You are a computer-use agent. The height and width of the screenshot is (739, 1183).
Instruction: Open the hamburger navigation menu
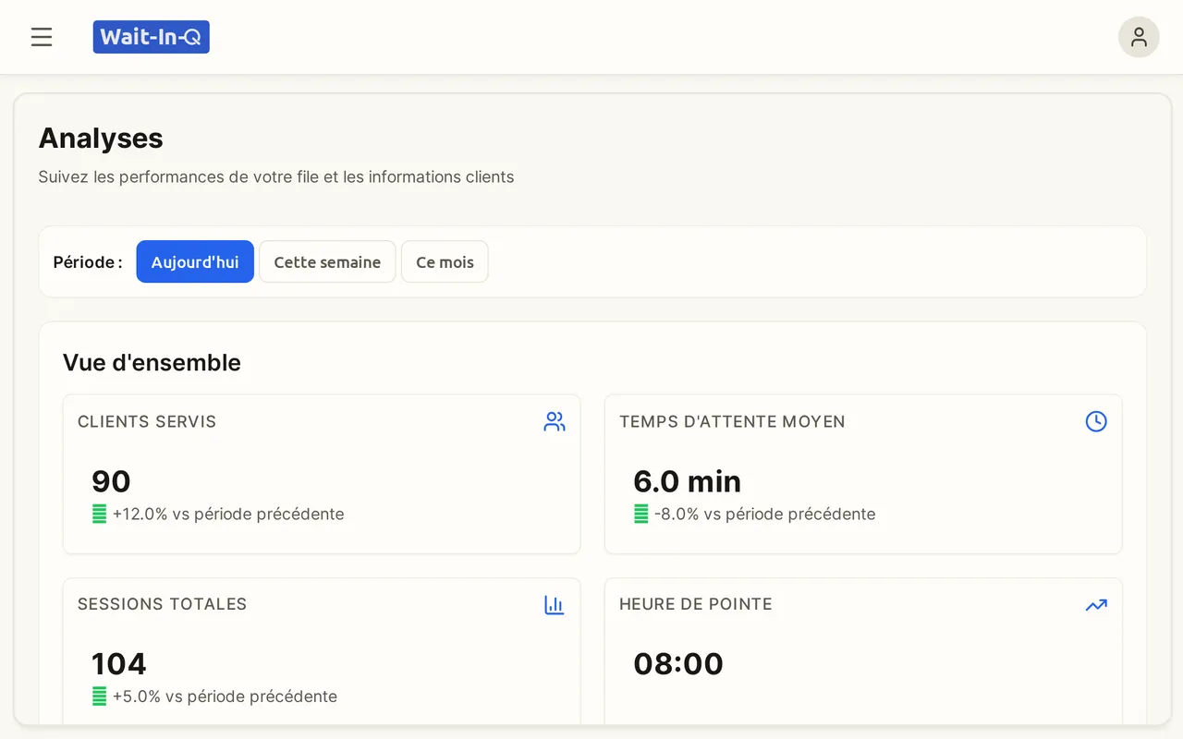[x=42, y=37]
